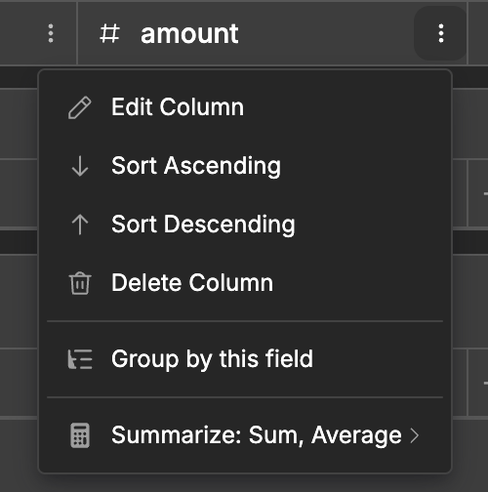Open the previous column's three-dot menu
The height and width of the screenshot is (492, 488).
[x=51, y=33]
